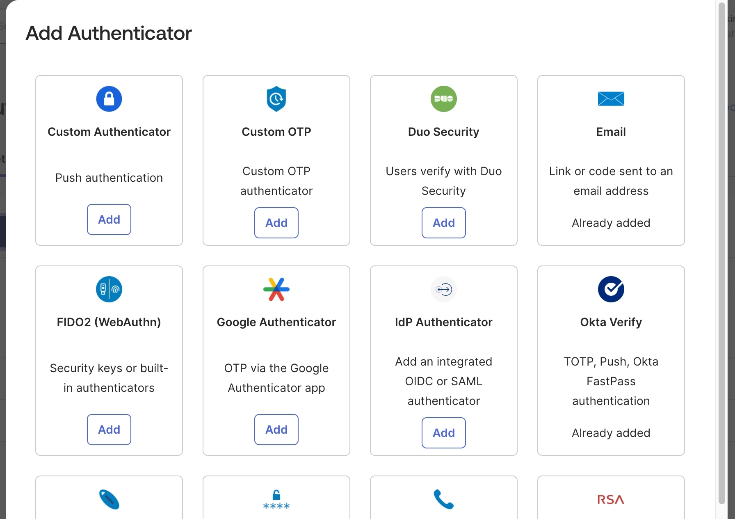This screenshot has width=735, height=519.
Task: Click the blue phone handset icon
Action: [444, 499]
